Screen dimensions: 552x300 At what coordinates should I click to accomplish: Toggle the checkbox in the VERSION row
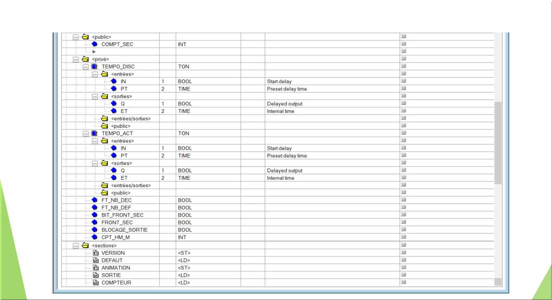pyautogui.click(x=404, y=252)
